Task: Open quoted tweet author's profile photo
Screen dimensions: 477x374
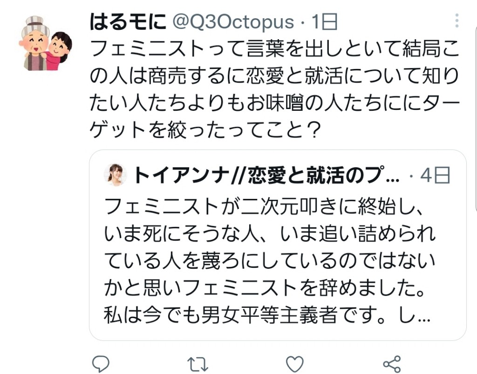Action: [x=116, y=175]
